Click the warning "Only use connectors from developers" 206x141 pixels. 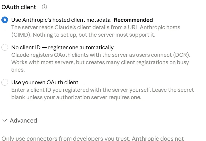[93, 138]
